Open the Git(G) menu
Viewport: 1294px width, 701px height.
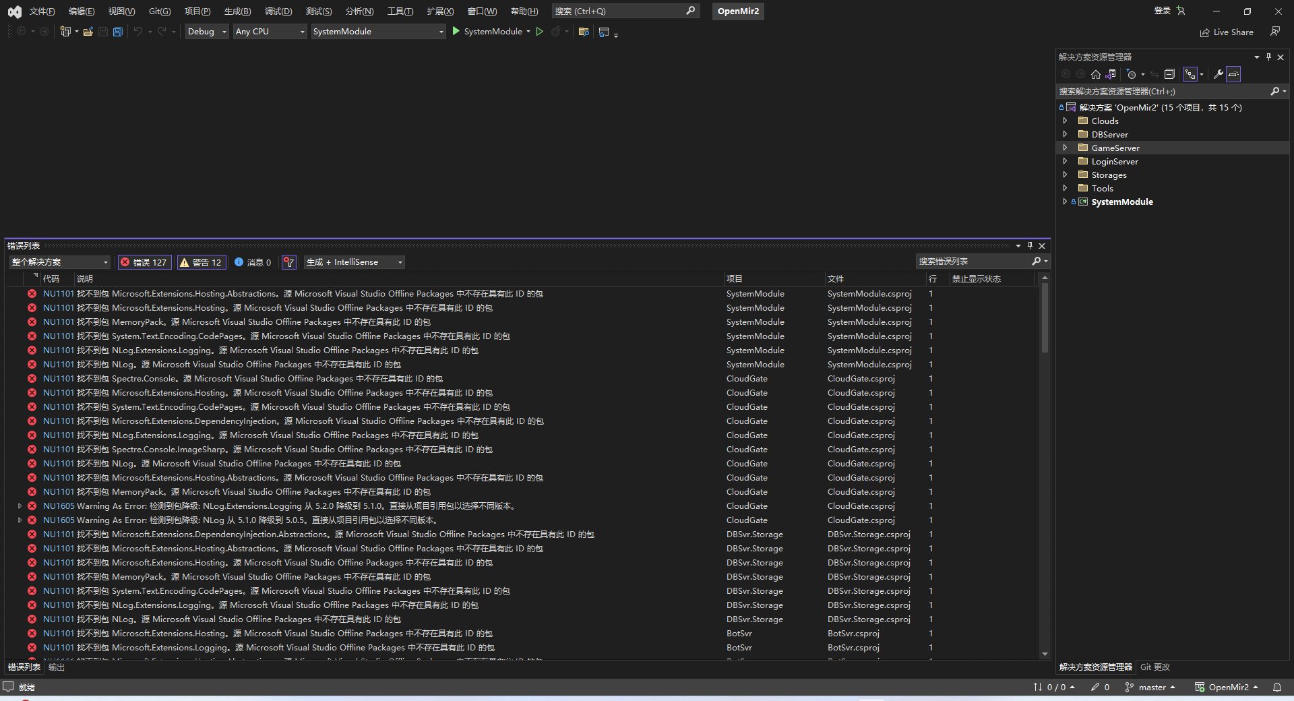[160, 11]
